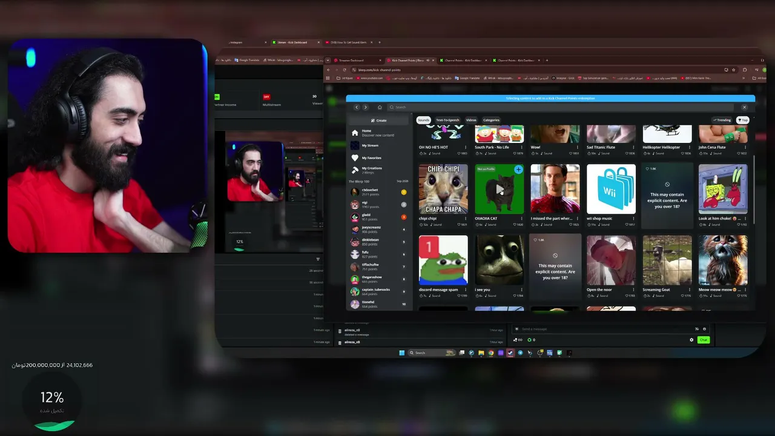Select the Sounds filter tab
The height and width of the screenshot is (436, 775).
423,120
